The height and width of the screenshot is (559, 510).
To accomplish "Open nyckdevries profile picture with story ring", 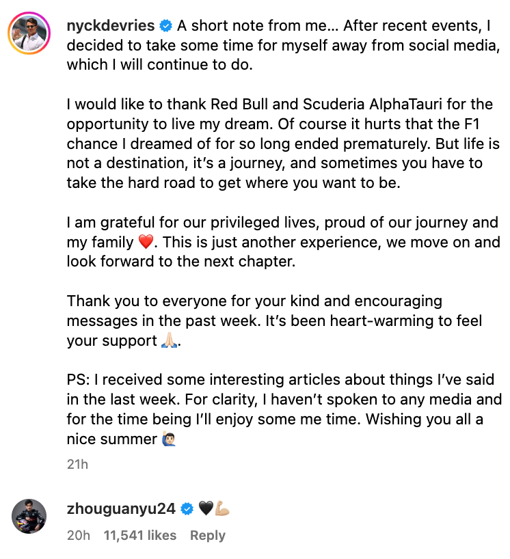I will tap(29, 33).
